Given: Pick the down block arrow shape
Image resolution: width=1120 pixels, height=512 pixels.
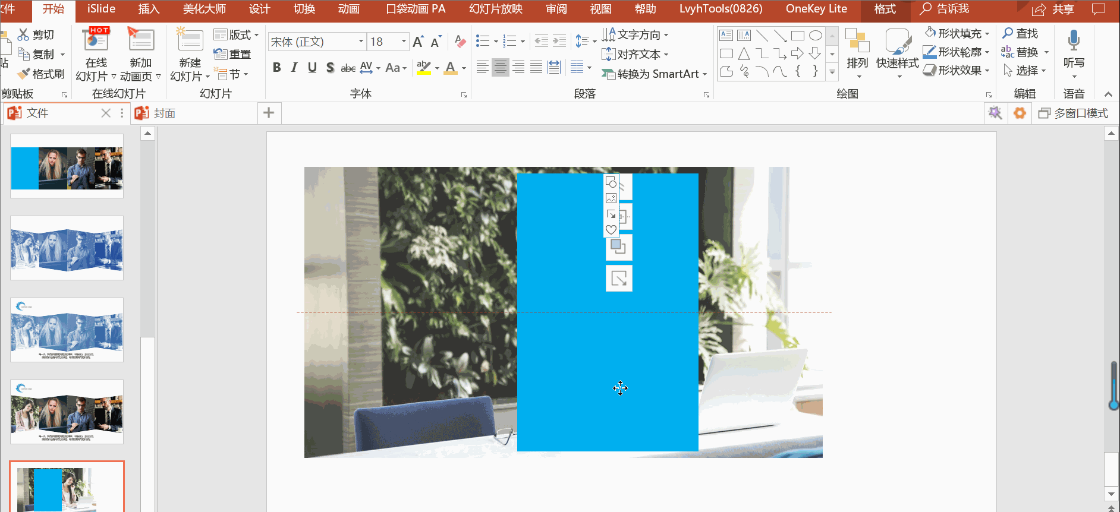Looking at the screenshot, I should point(815,53).
